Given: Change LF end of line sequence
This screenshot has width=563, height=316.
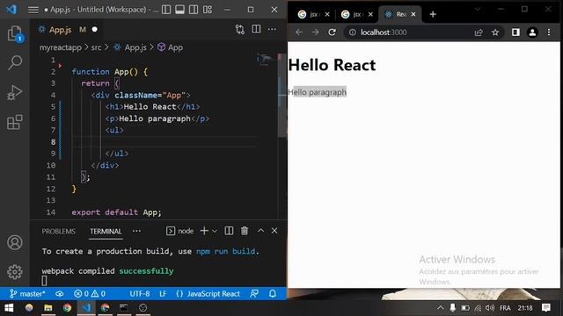Looking at the screenshot, I should coord(163,294).
